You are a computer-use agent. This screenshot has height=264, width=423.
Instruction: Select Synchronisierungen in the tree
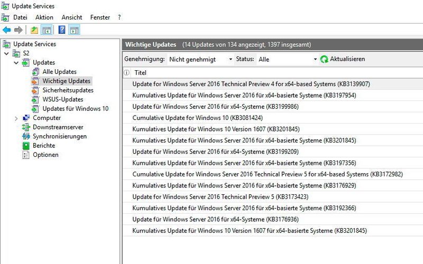[x=60, y=136]
